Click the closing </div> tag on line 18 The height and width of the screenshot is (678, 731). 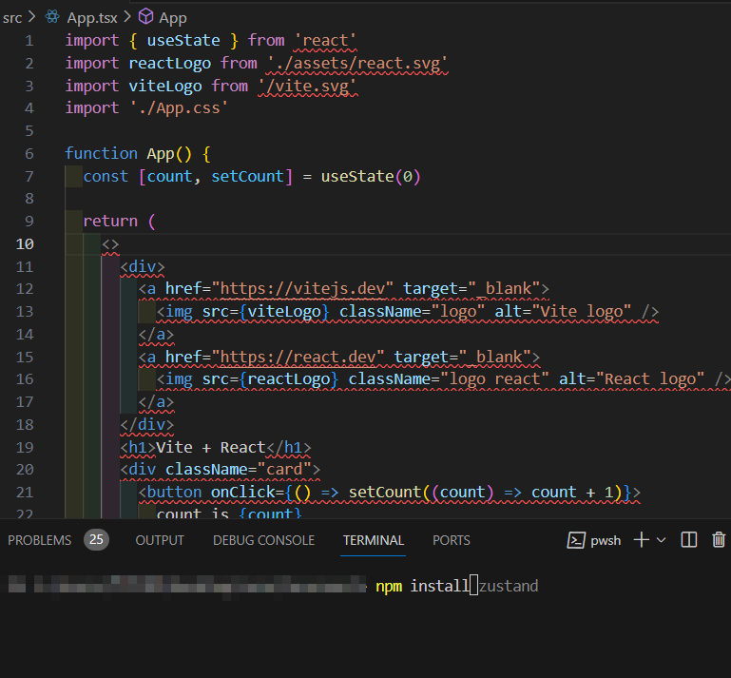(146, 425)
